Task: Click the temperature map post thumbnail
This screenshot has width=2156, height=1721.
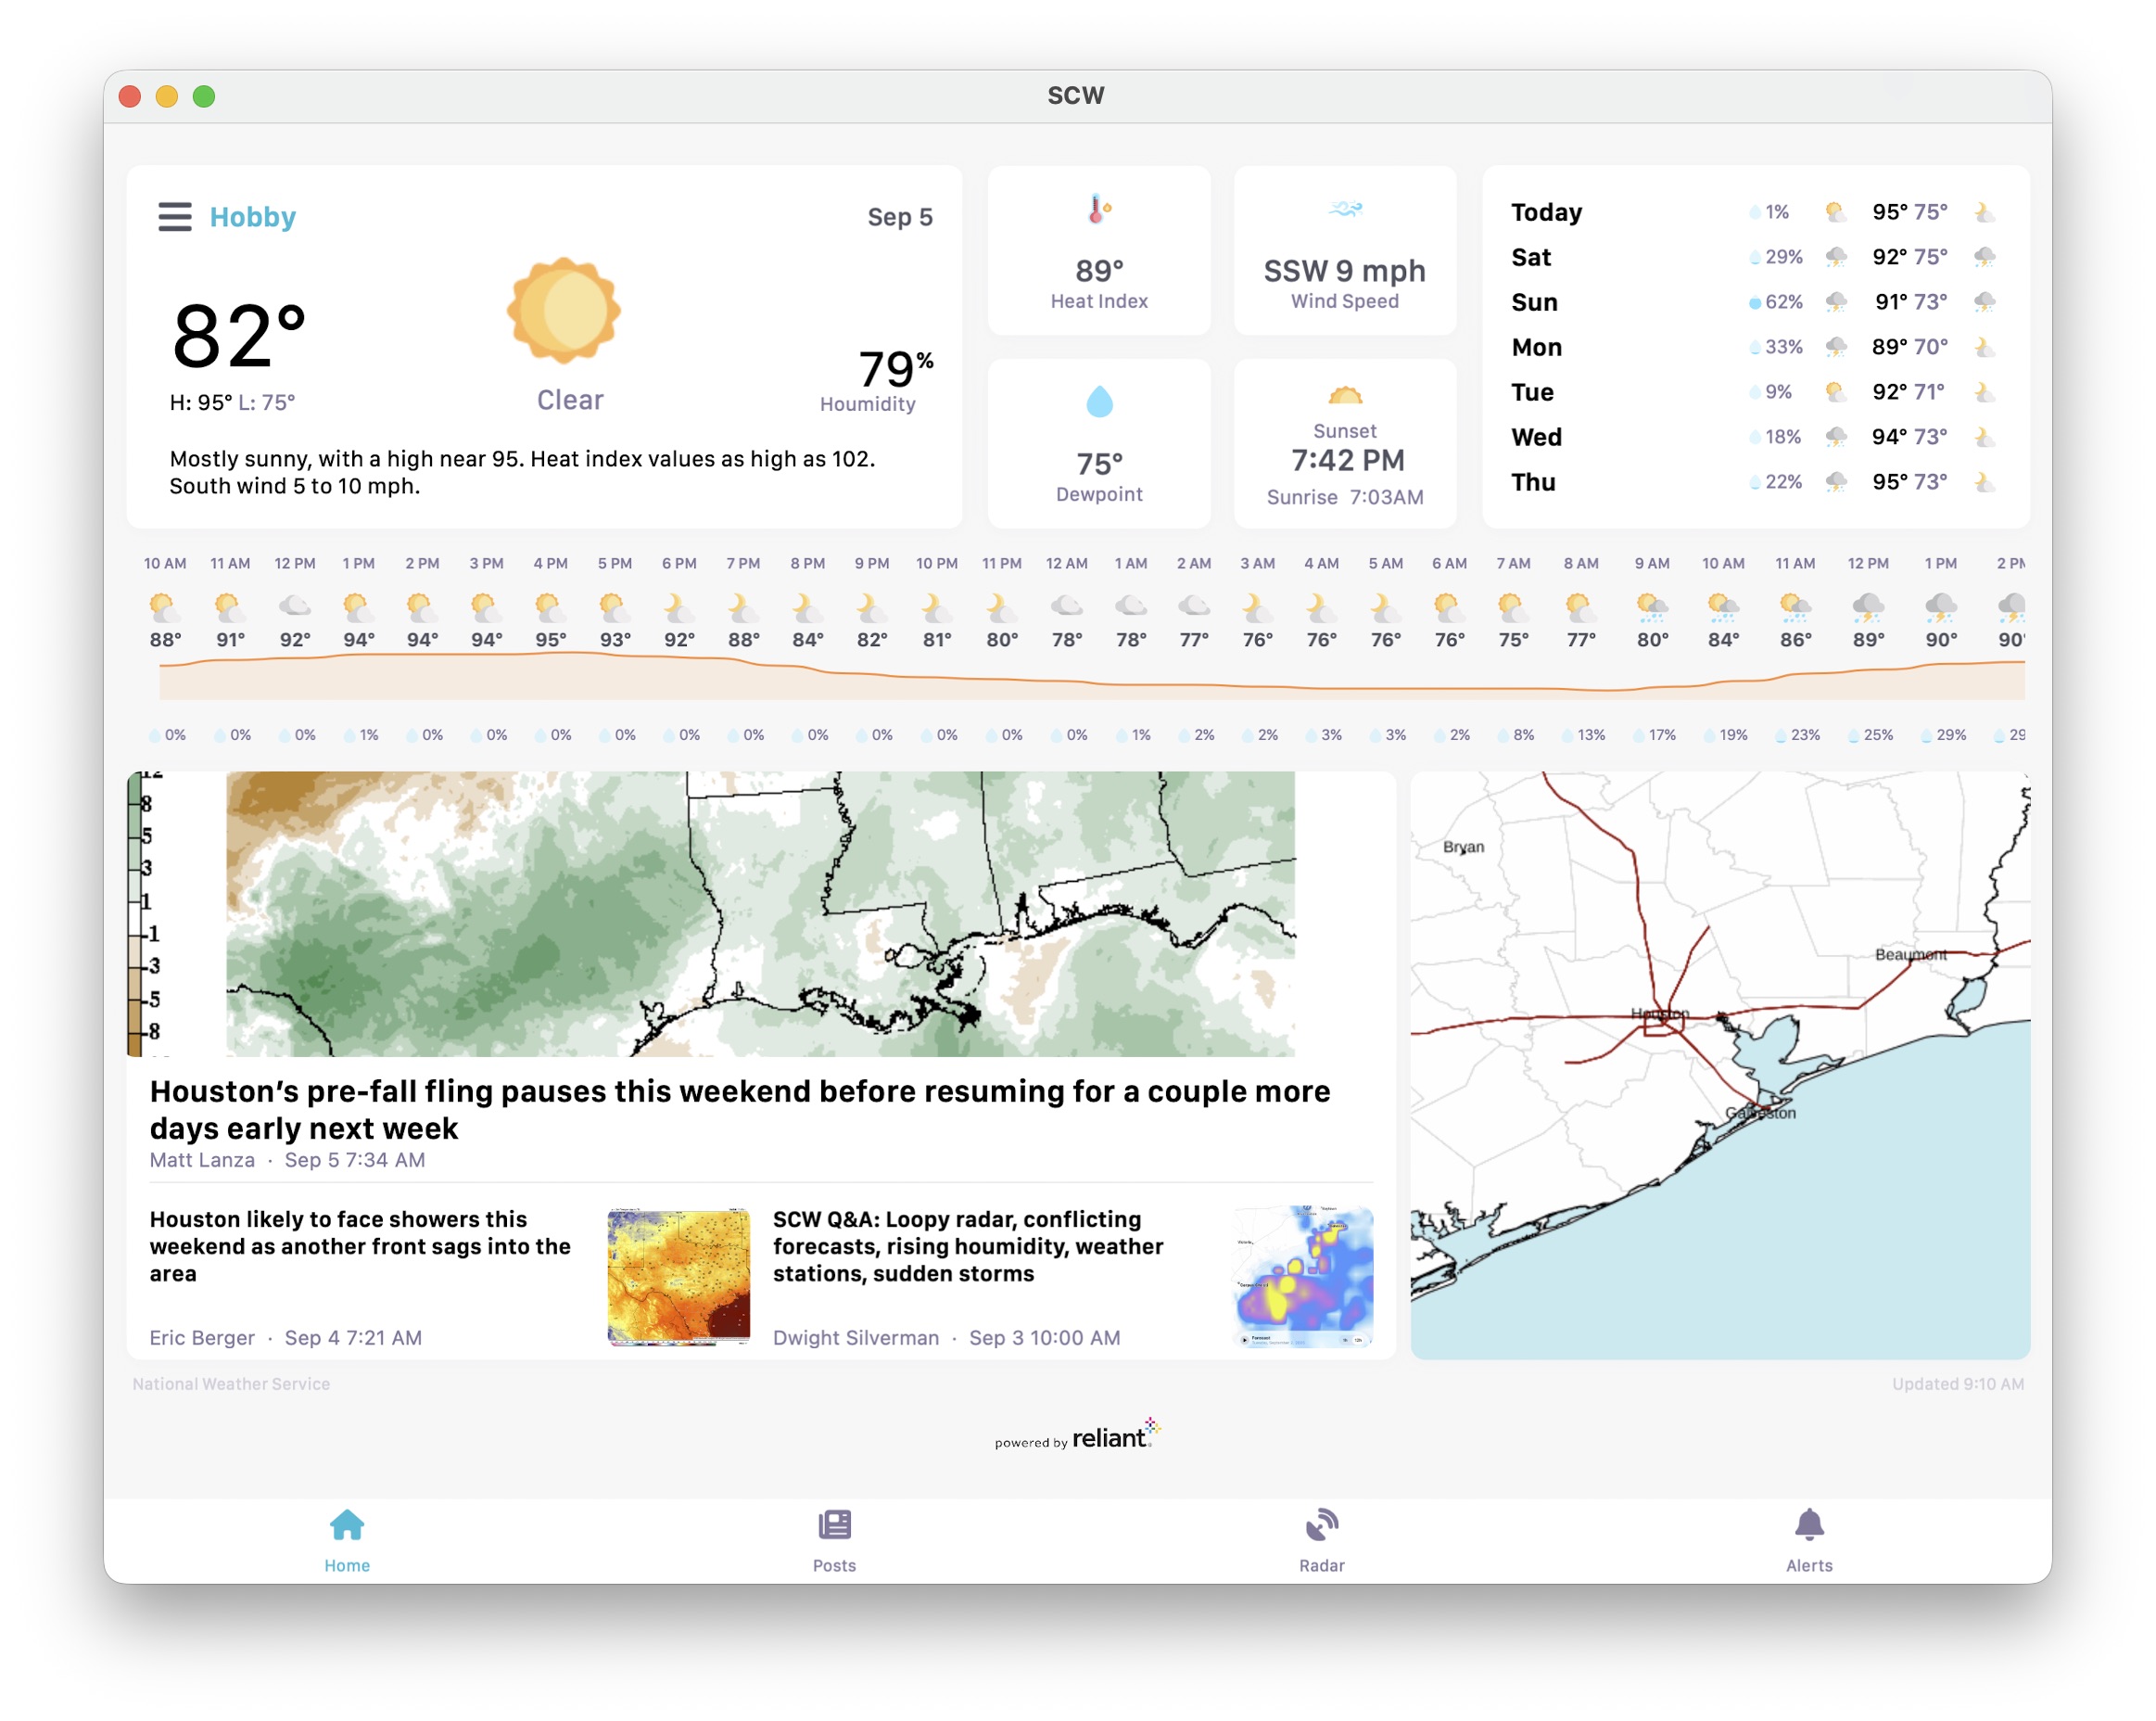Action: pyautogui.click(x=678, y=1276)
